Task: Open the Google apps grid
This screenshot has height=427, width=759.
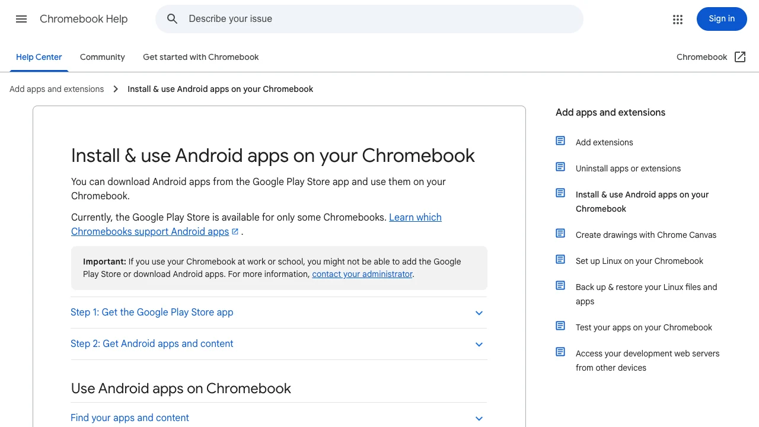Action: 678,19
